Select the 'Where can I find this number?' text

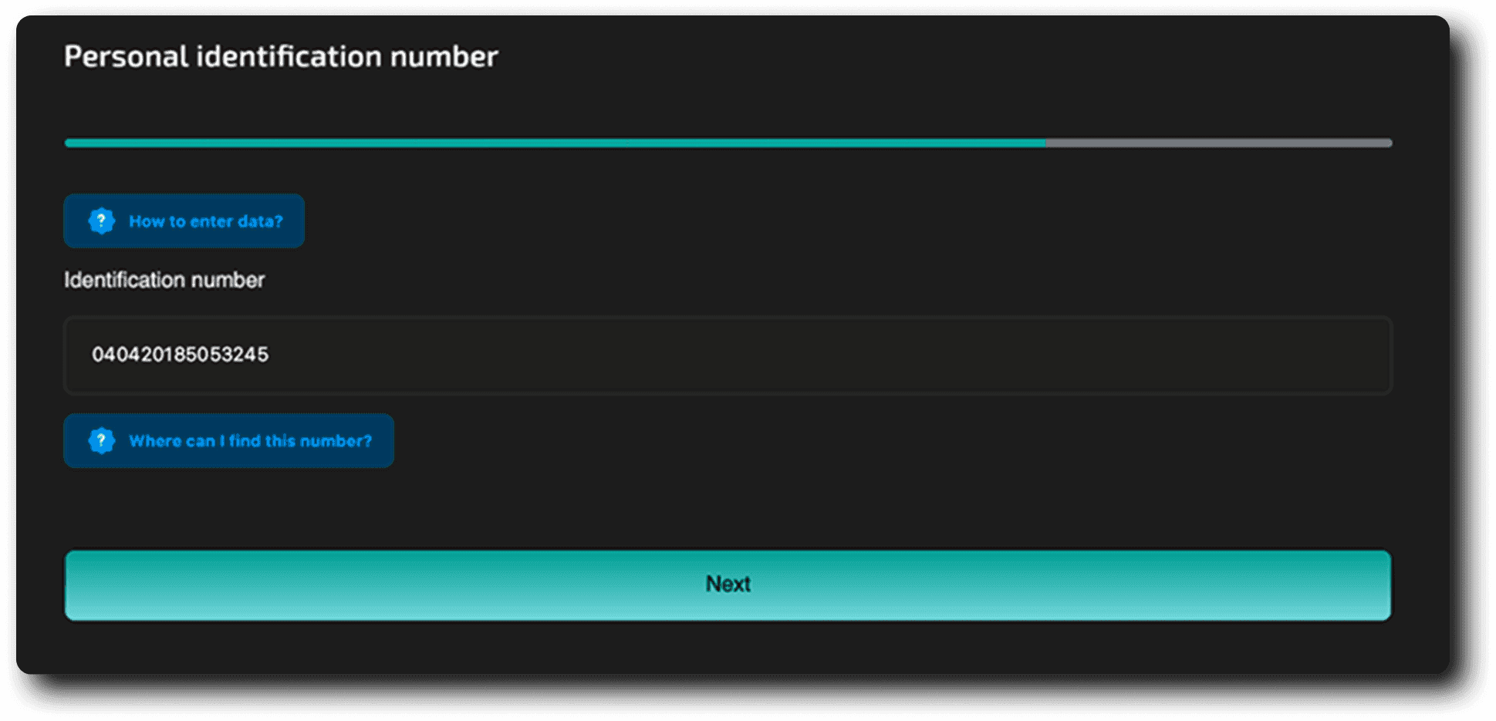250,441
